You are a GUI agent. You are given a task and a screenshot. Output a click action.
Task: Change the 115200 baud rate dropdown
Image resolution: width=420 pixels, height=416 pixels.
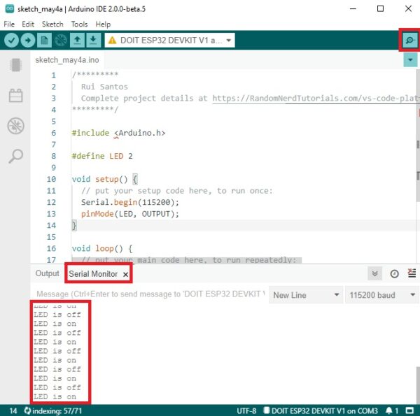coord(381,295)
